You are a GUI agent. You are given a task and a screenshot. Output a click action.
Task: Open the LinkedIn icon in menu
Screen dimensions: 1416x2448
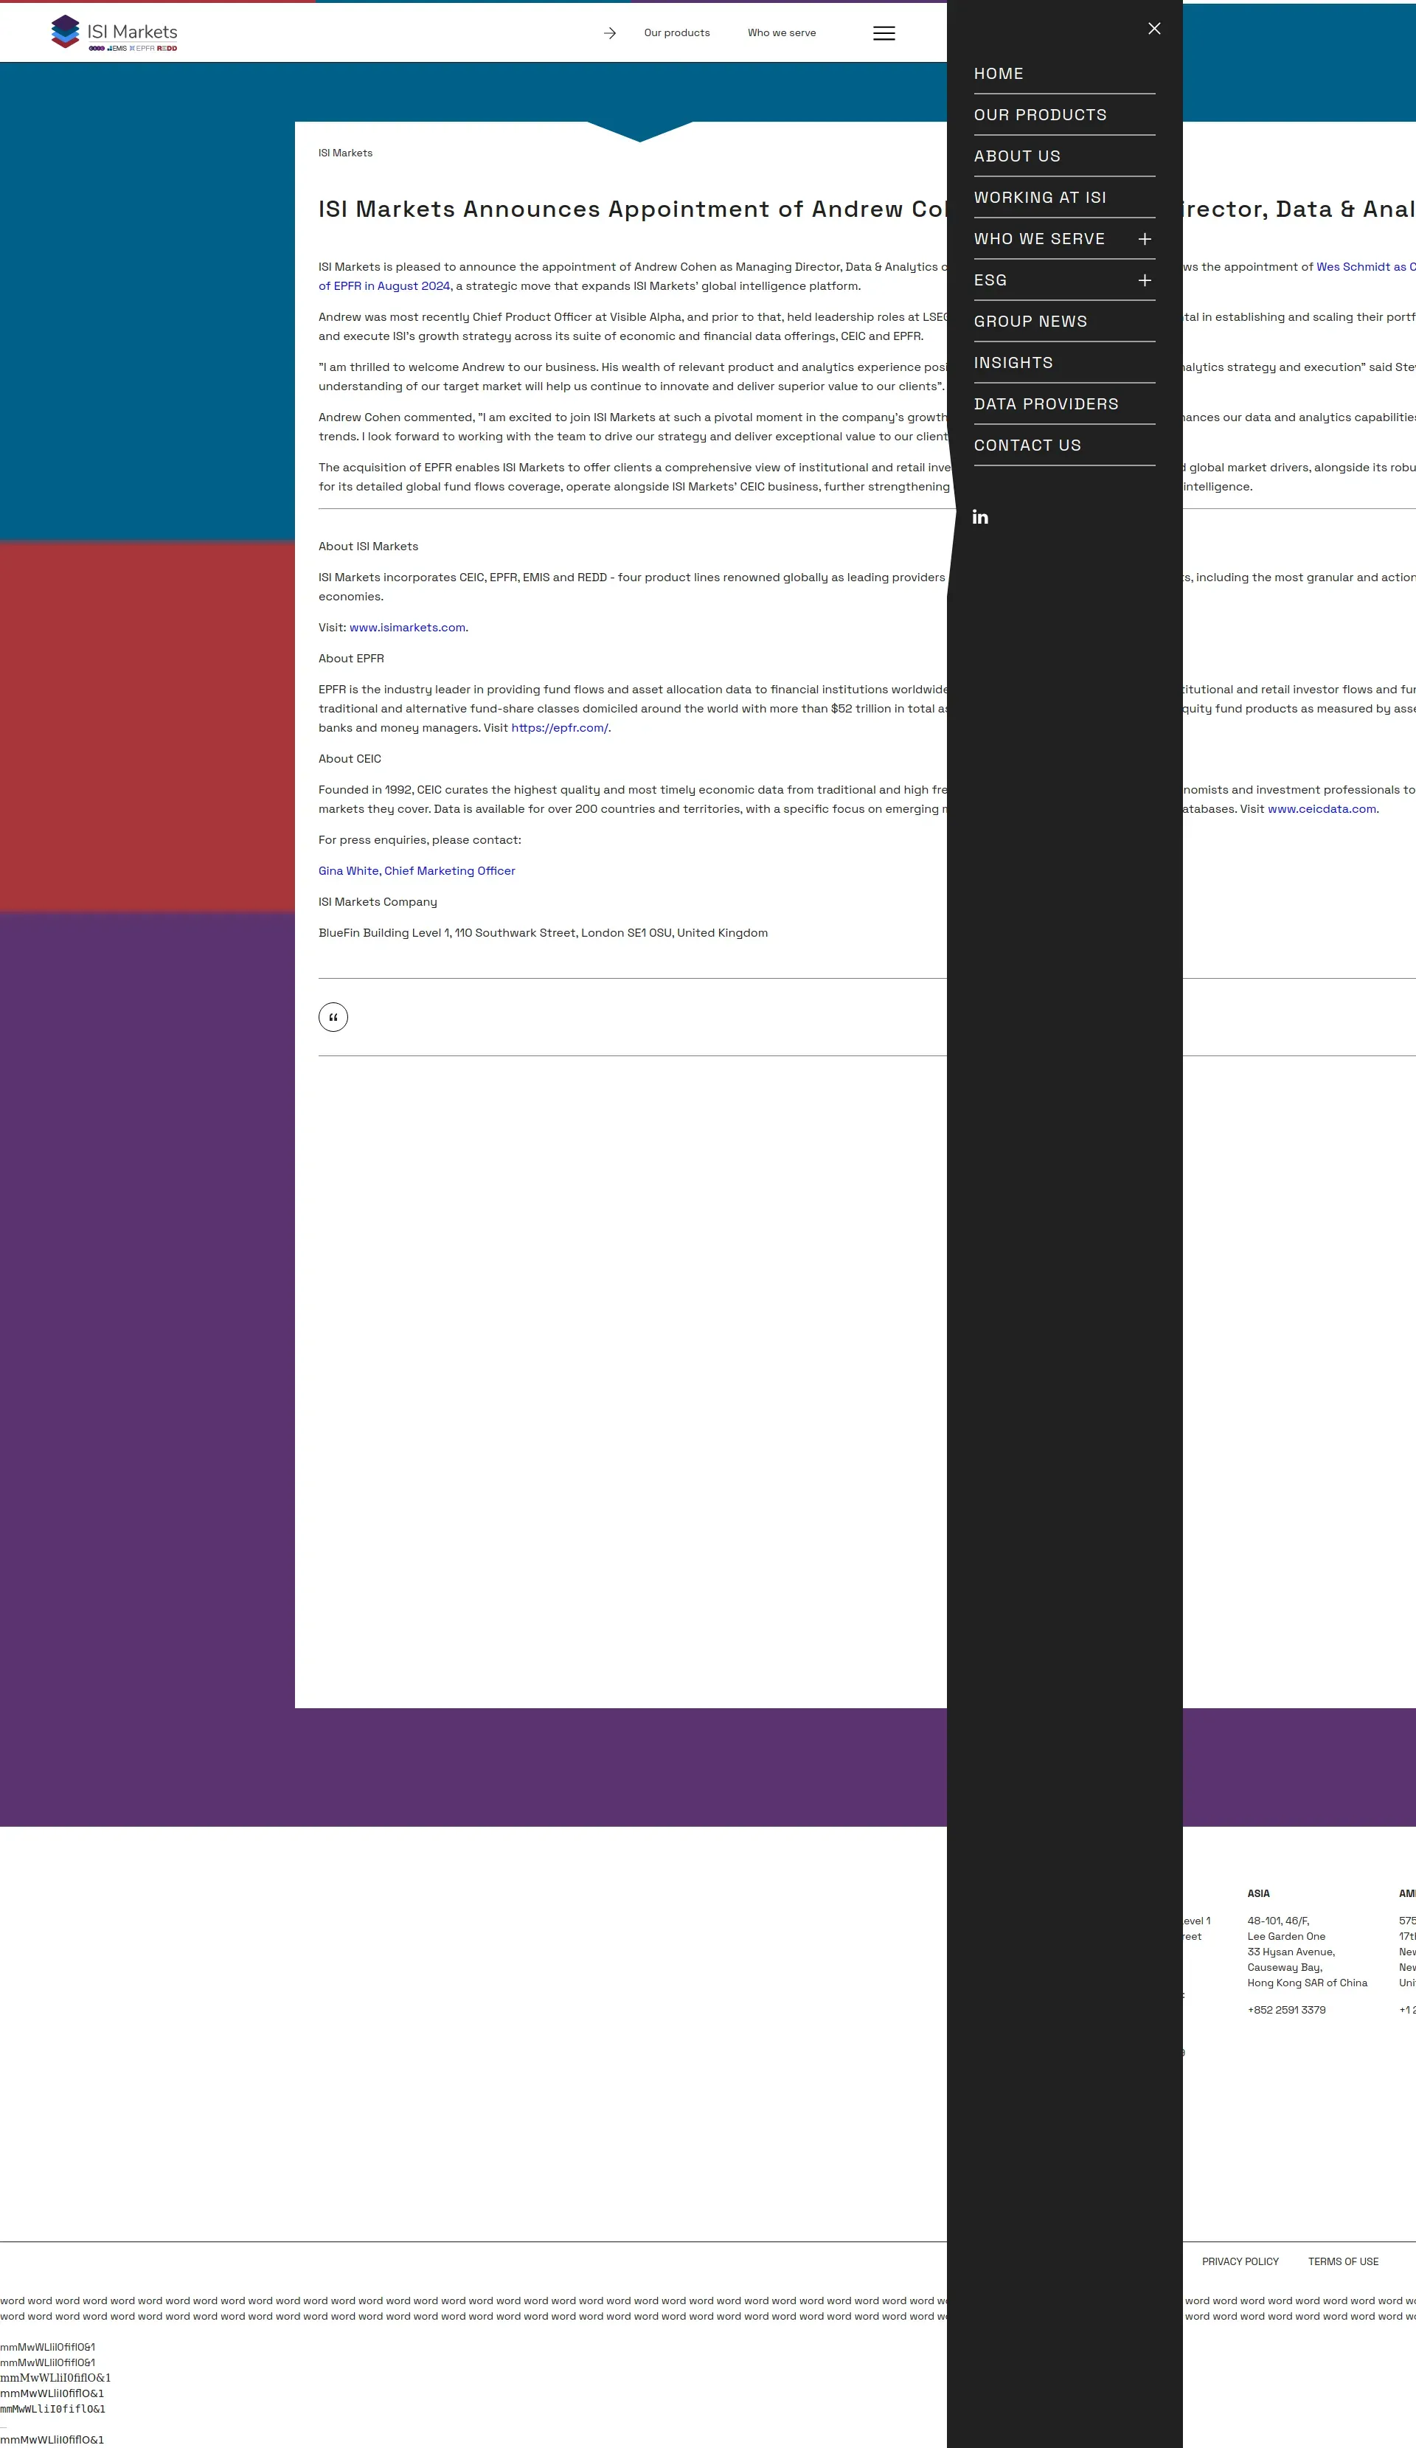(x=981, y=517)
